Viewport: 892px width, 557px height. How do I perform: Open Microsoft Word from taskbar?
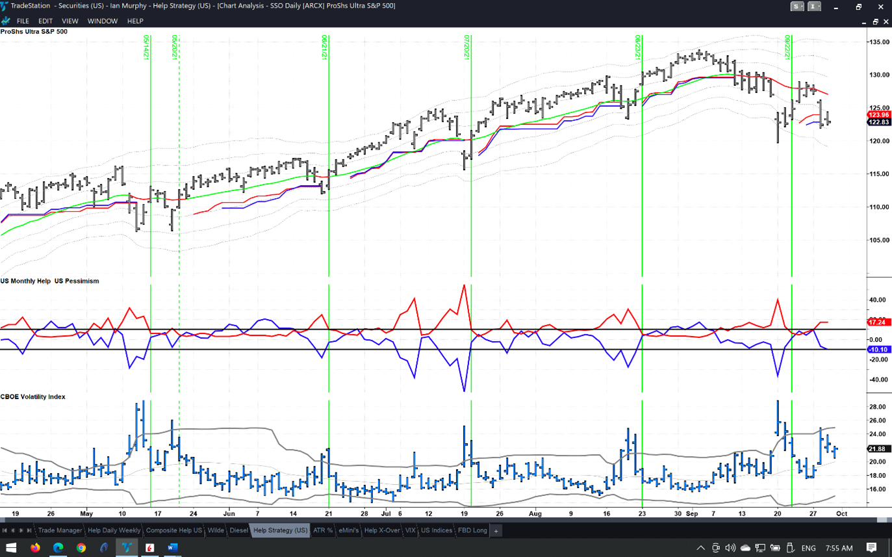[172, 548]
